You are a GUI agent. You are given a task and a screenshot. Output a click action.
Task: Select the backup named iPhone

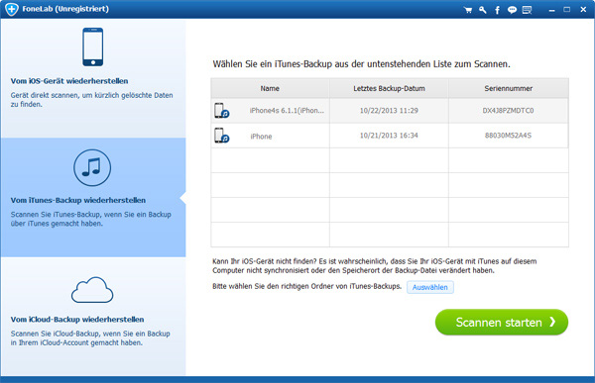tap(261, 137)
